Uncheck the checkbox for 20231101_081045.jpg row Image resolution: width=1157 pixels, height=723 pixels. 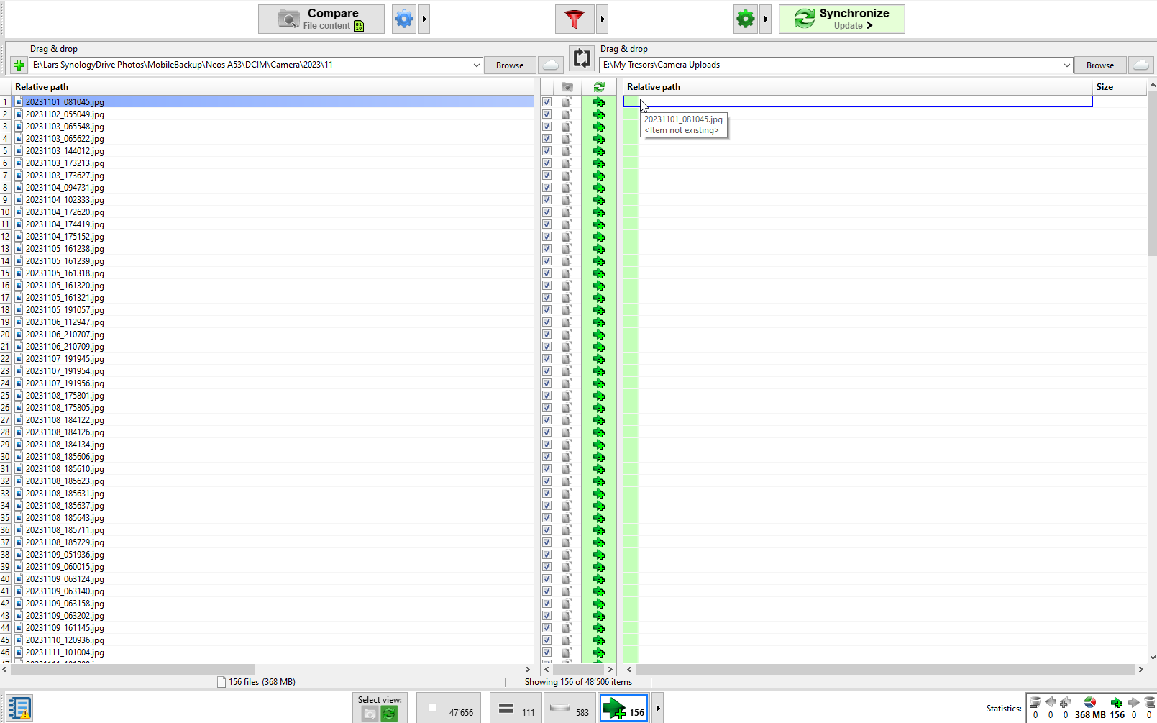click(547, 102)
